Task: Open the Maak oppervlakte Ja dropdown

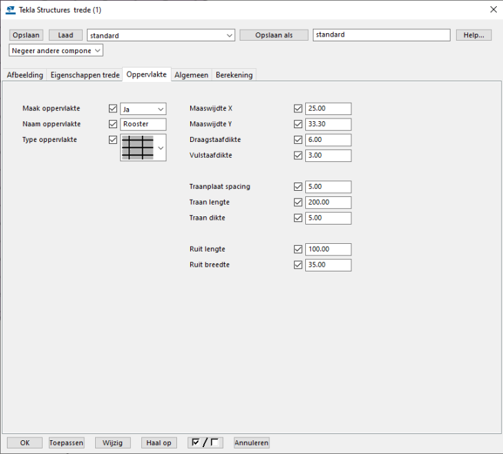Action: pyautogui.click(x=143, y=109)
